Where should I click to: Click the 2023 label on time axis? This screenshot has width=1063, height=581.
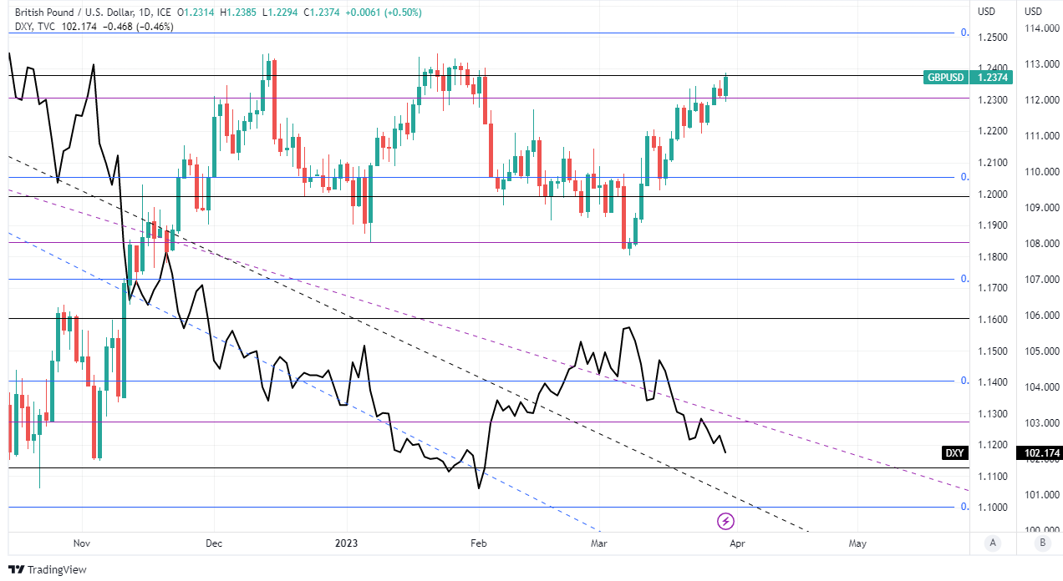click(x=346, y=543)
